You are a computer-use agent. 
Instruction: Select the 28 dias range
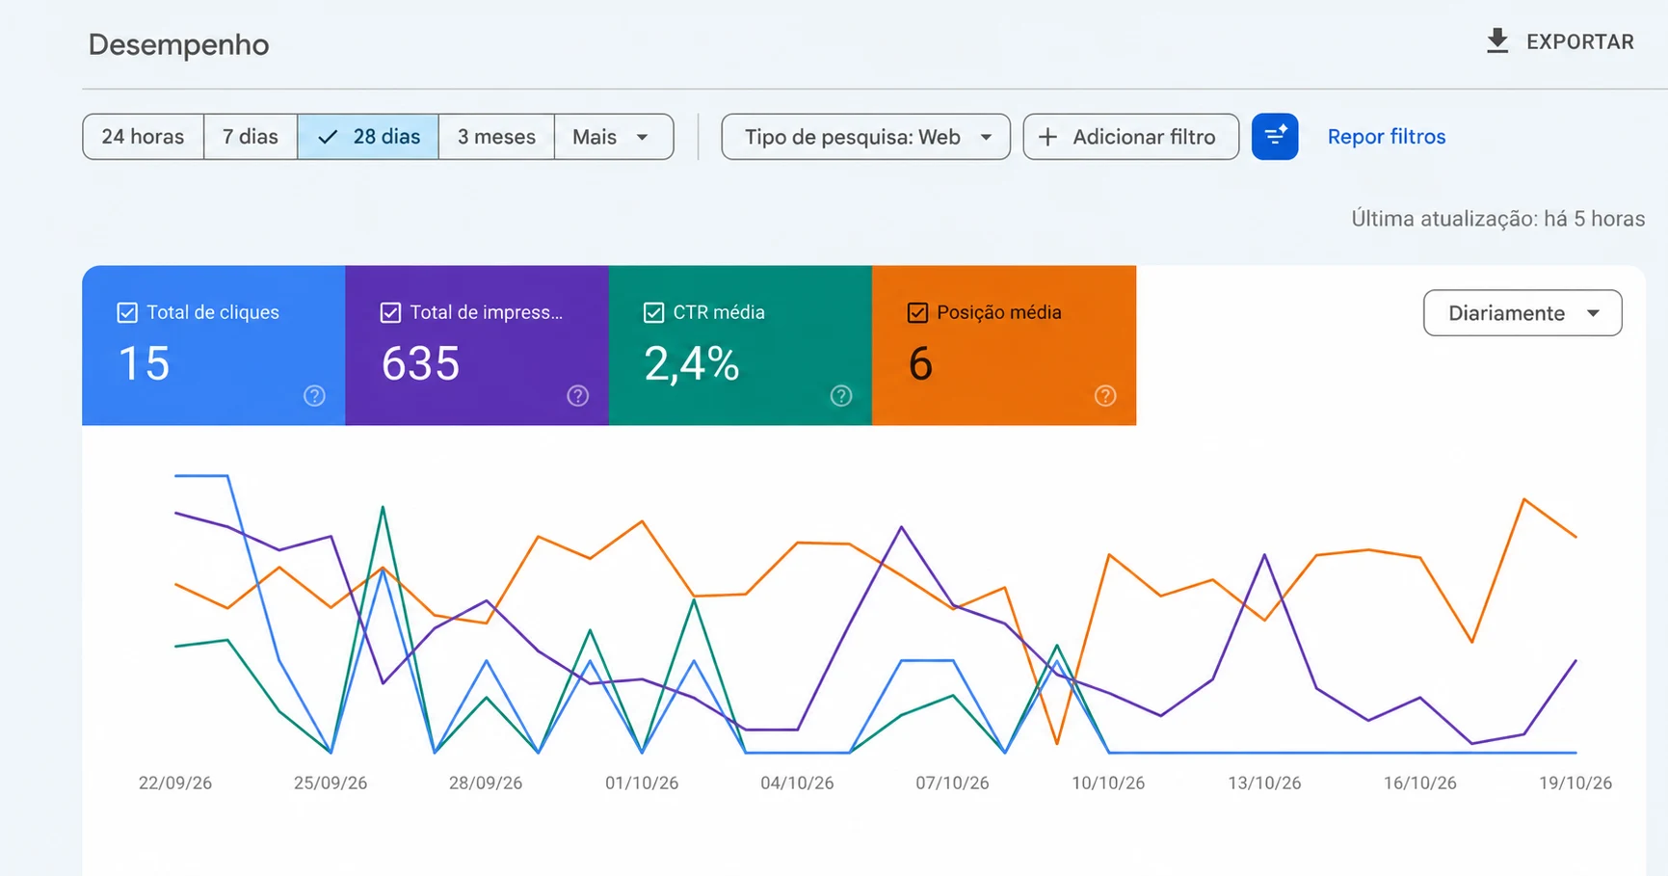click(368, 137)
